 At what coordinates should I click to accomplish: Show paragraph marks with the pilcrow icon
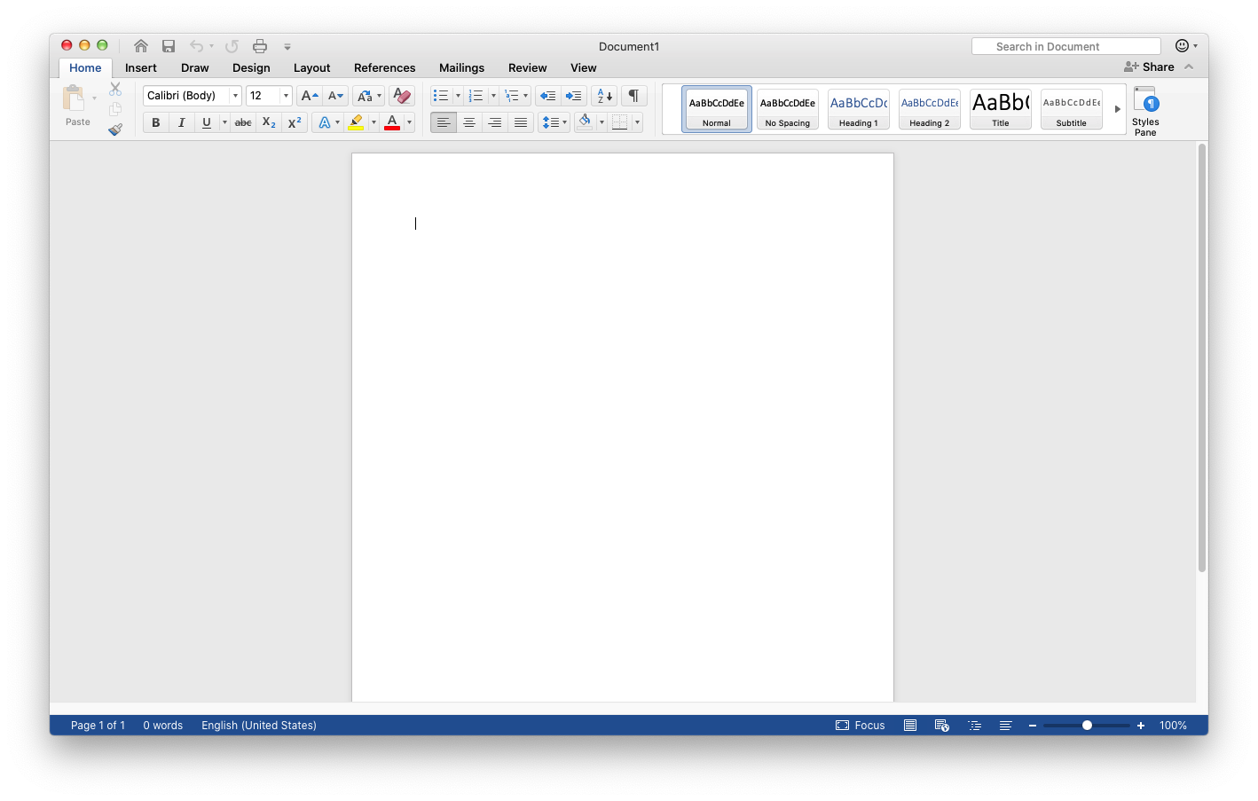pos(633,96)
